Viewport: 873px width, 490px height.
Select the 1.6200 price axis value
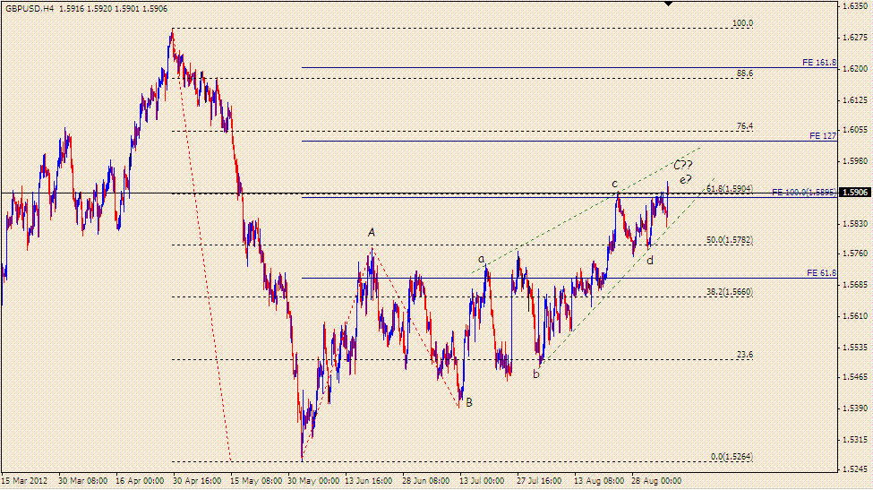point(854,68)
